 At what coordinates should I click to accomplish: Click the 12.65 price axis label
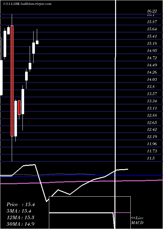152,122
